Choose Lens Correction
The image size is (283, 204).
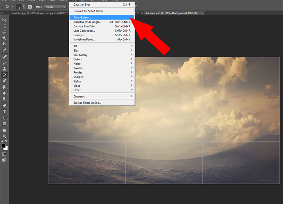click(x=102, y=31)
